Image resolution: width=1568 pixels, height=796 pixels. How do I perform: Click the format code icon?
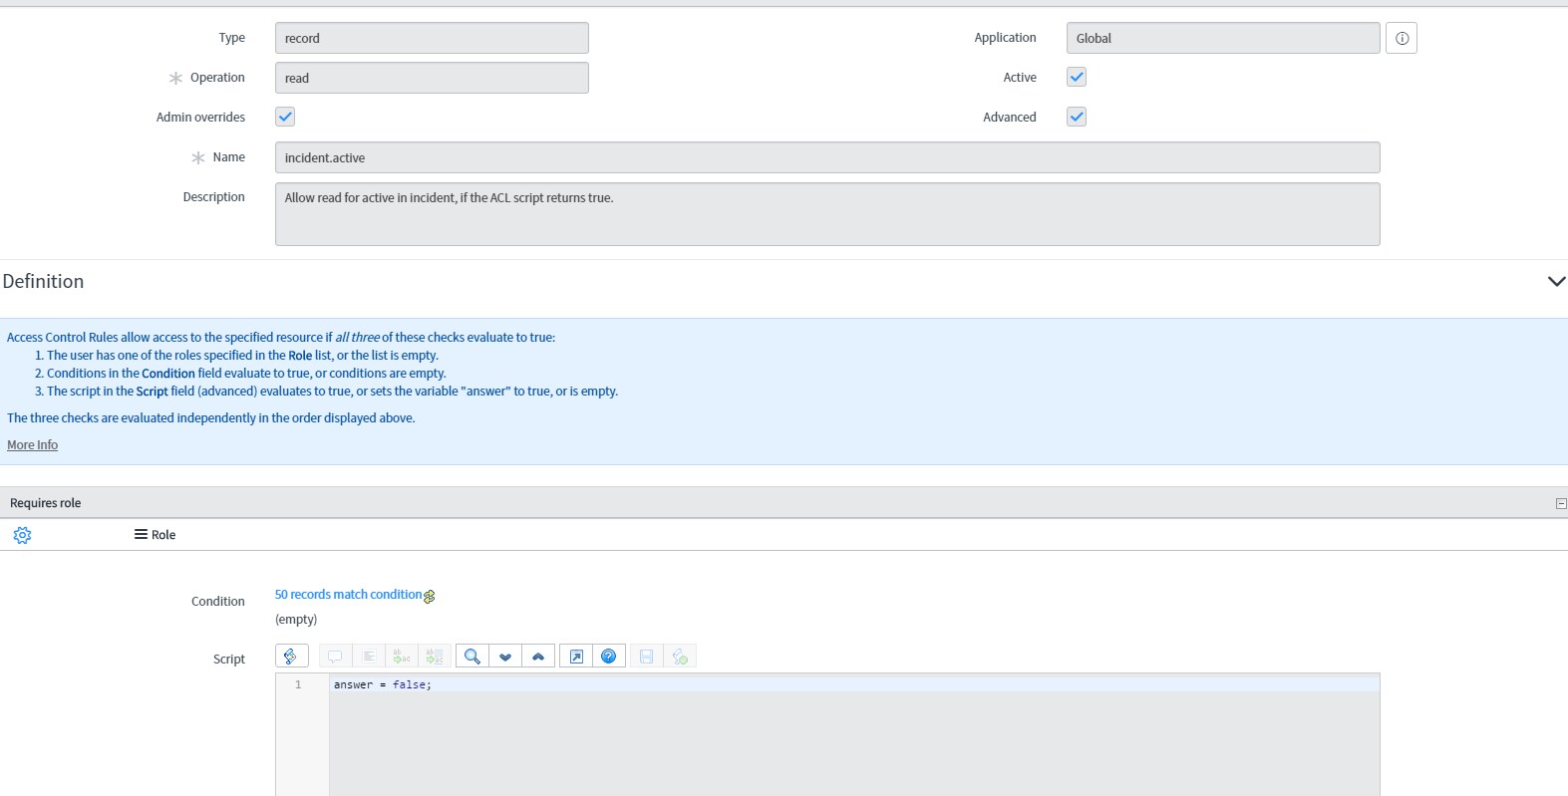[x=368, y=657]
